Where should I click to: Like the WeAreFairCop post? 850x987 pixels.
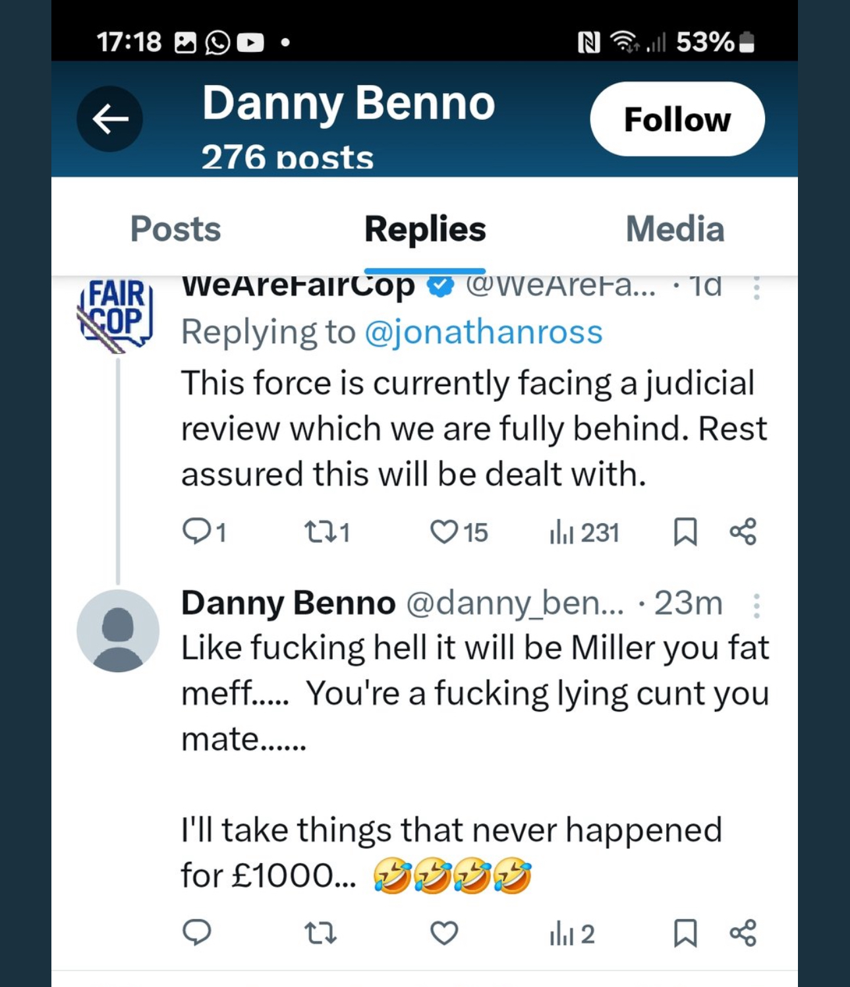[x=444, y=532]
